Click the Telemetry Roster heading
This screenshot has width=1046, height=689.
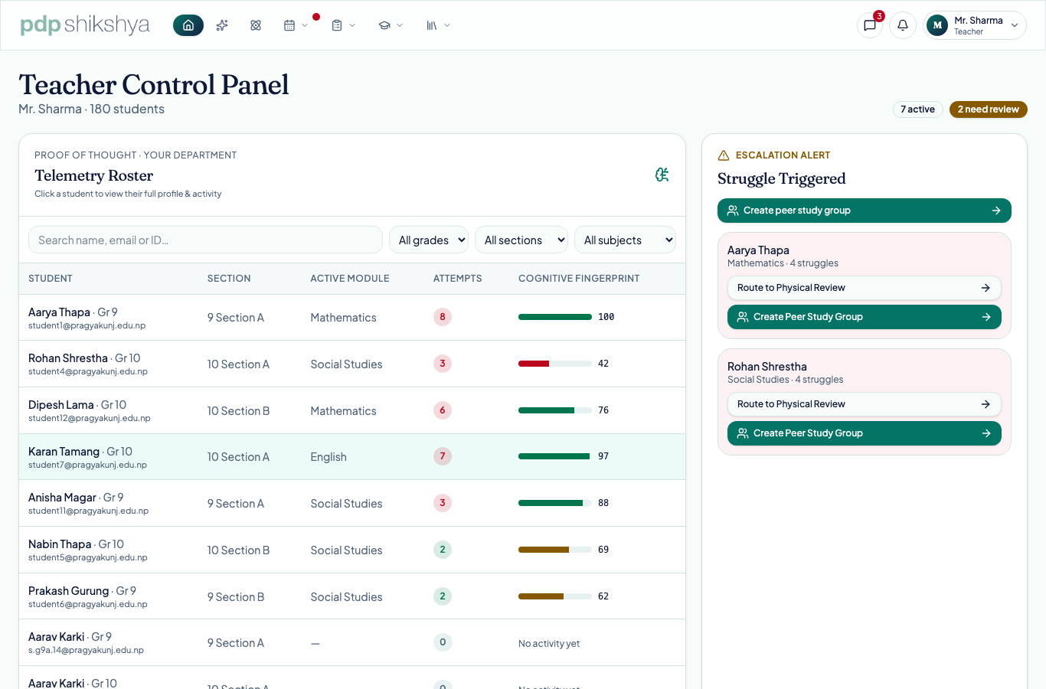click(x=94, y=175)
